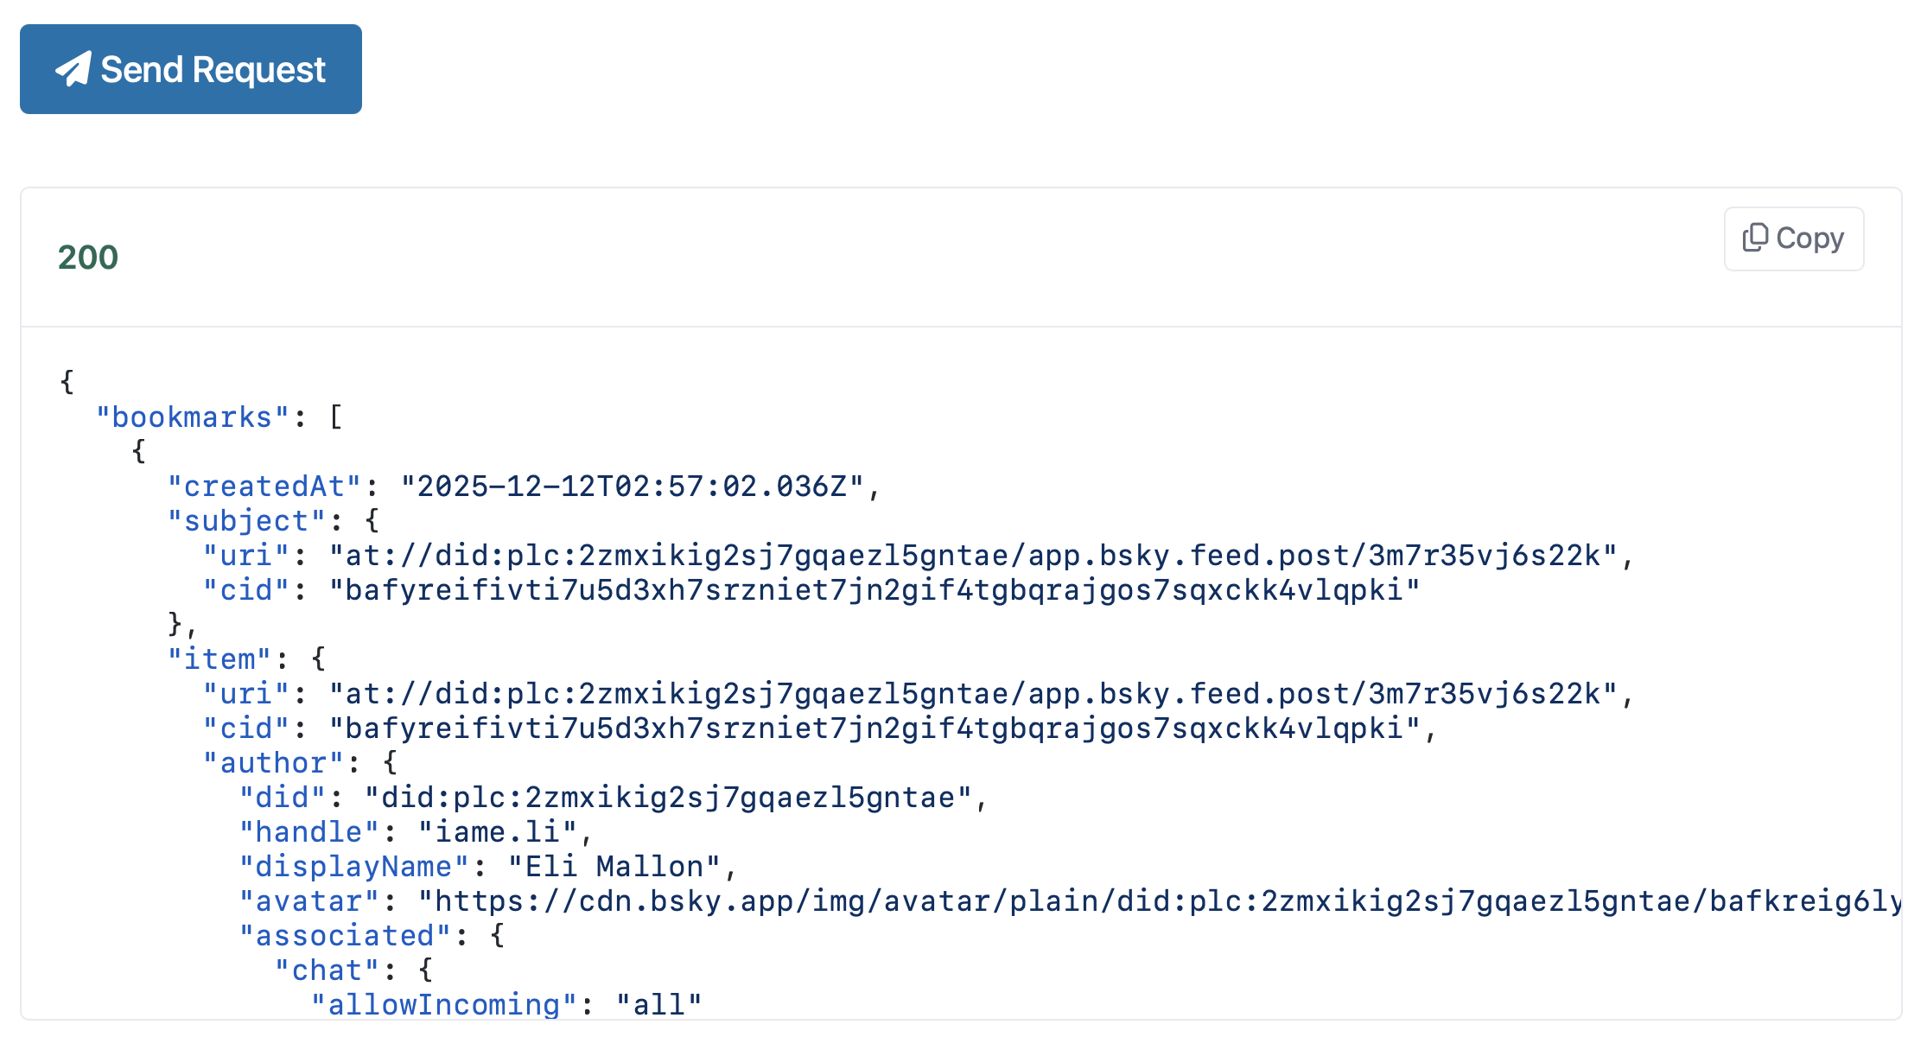Click the "bookmarks" key in the response
Screen dimensions: 1927x1037
[x=192, y=417]
